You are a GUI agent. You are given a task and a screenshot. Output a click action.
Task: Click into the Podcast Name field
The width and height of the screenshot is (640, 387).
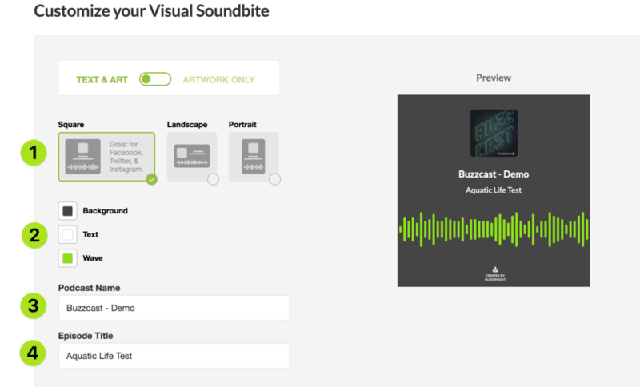tap(174, 308)
